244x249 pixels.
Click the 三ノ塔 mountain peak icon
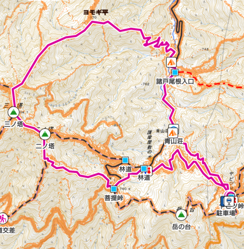tap(14, 112)
